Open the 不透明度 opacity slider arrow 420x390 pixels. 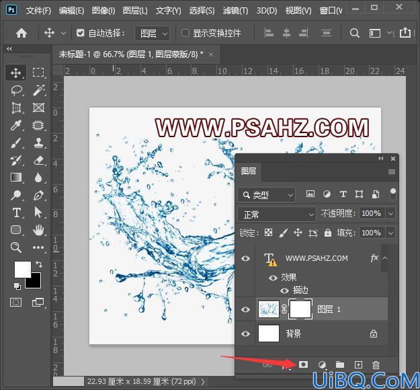[390, 214]
